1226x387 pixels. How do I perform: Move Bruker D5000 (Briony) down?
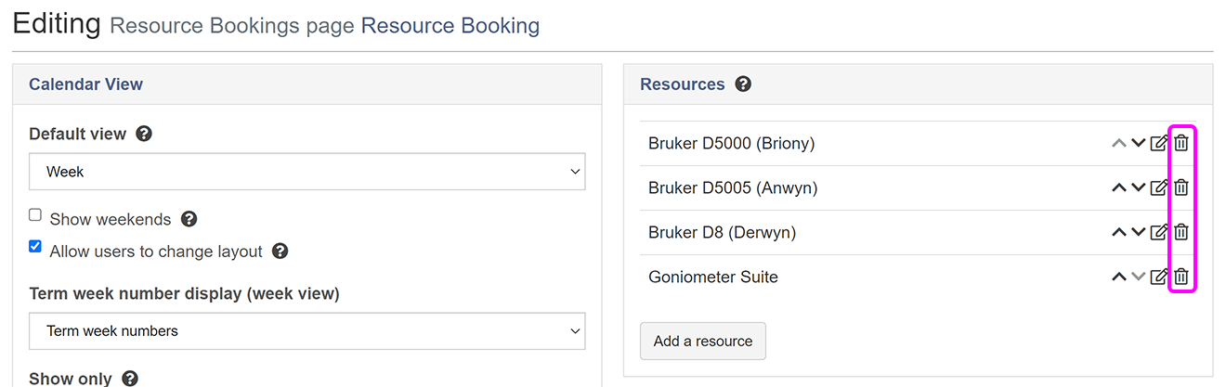point(1138,143)
